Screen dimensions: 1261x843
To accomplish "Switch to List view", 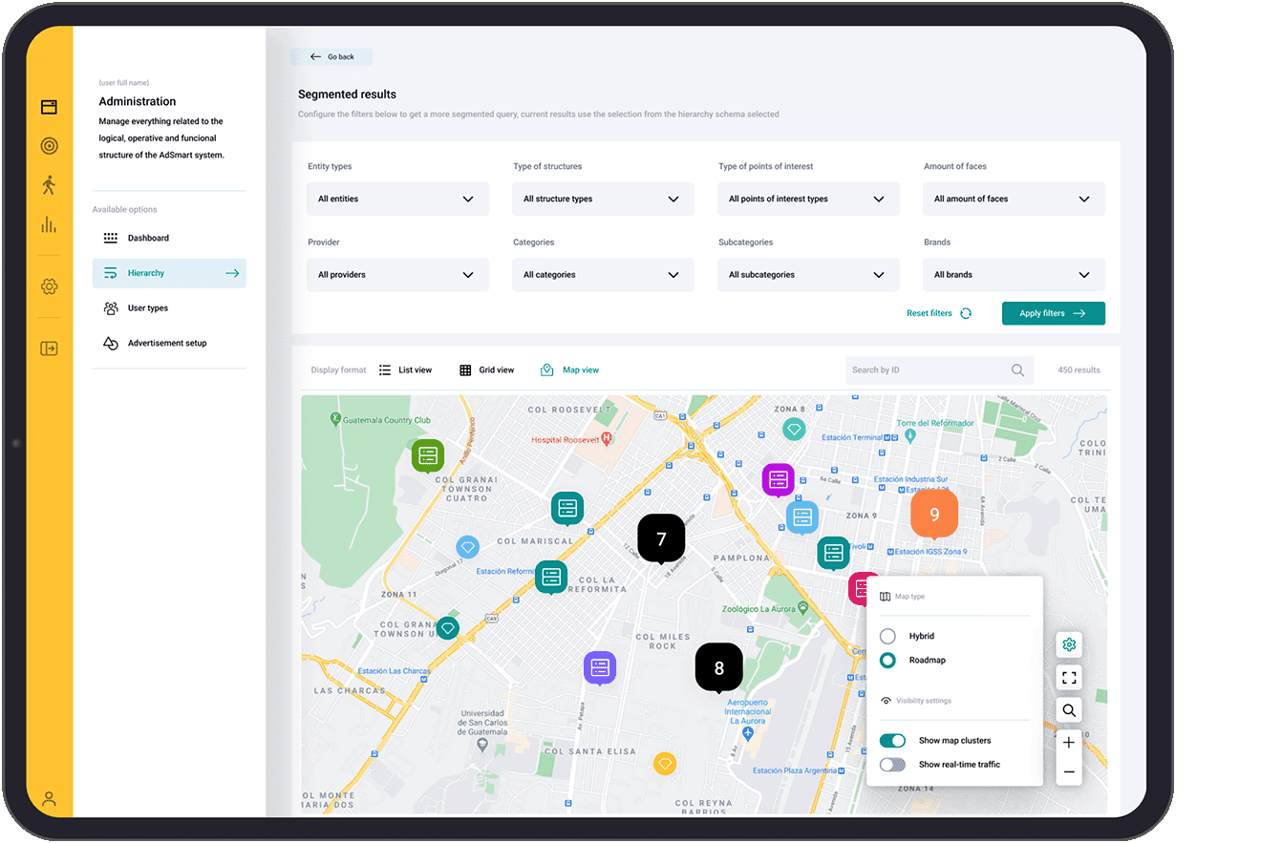I will pos(406,370).
